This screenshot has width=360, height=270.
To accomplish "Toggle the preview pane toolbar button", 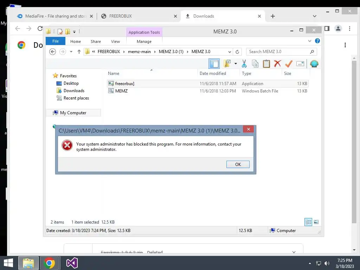I will point(214,64).
